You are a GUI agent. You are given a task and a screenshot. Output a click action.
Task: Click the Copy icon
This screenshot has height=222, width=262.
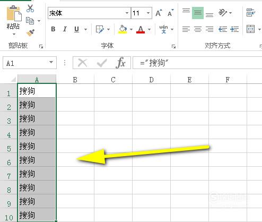30,21
